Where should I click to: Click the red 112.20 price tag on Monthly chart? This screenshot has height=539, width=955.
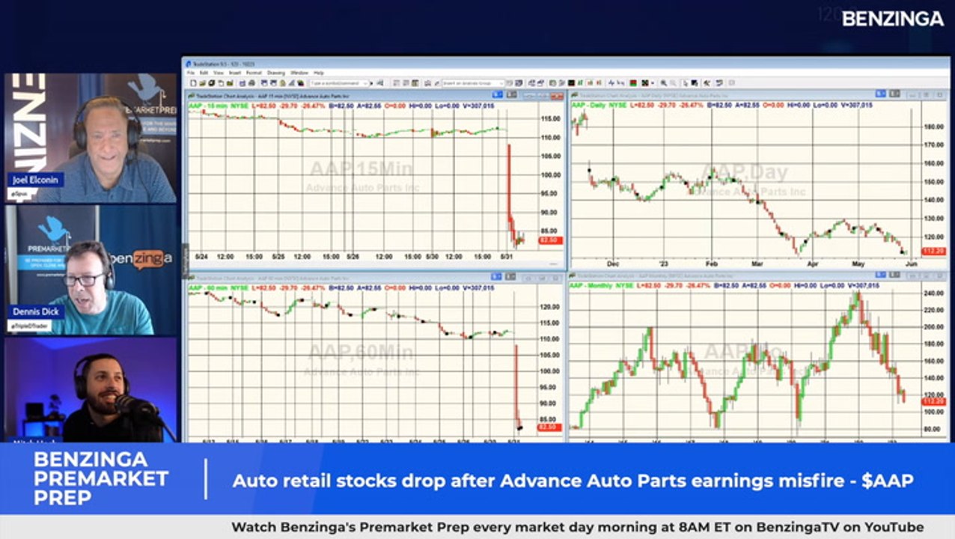coord(934,401)
